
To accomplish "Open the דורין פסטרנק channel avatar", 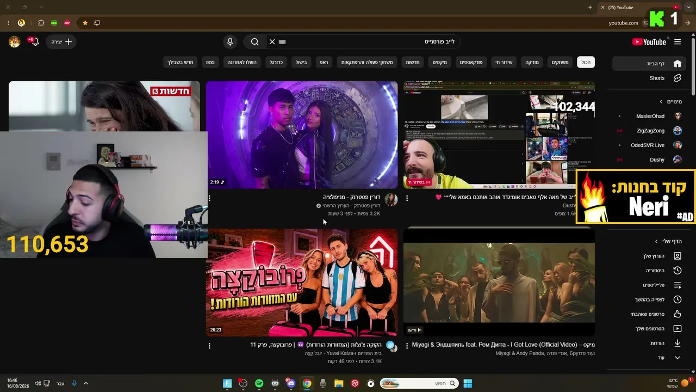I will tap(391, 200).
